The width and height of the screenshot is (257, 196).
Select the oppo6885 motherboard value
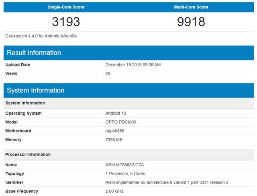click(x=115, y=131)
